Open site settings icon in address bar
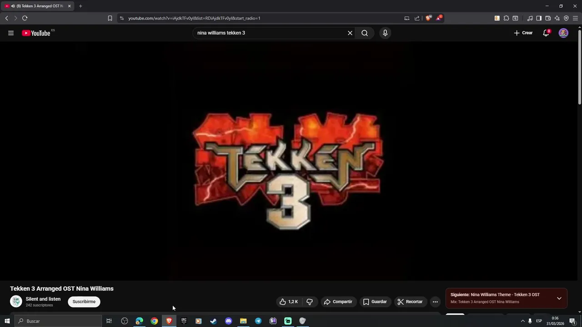The width and height of the screenshot is (582, 327). tap(121, 18)
